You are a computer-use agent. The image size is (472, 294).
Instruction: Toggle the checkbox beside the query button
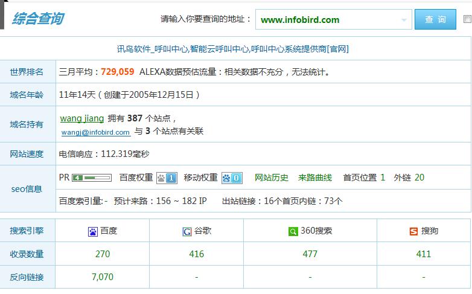467,19
